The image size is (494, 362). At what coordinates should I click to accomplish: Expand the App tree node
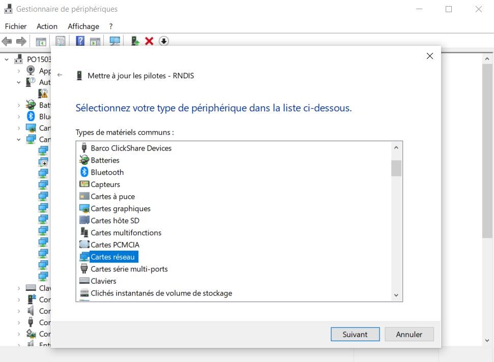pyautogui.click(x=19, y=71)
